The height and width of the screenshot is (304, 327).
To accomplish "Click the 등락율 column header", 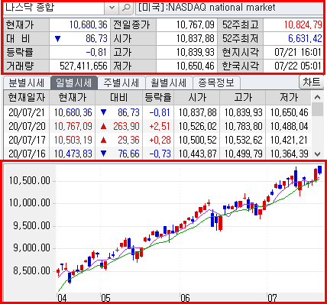I will tap(158, 98).
